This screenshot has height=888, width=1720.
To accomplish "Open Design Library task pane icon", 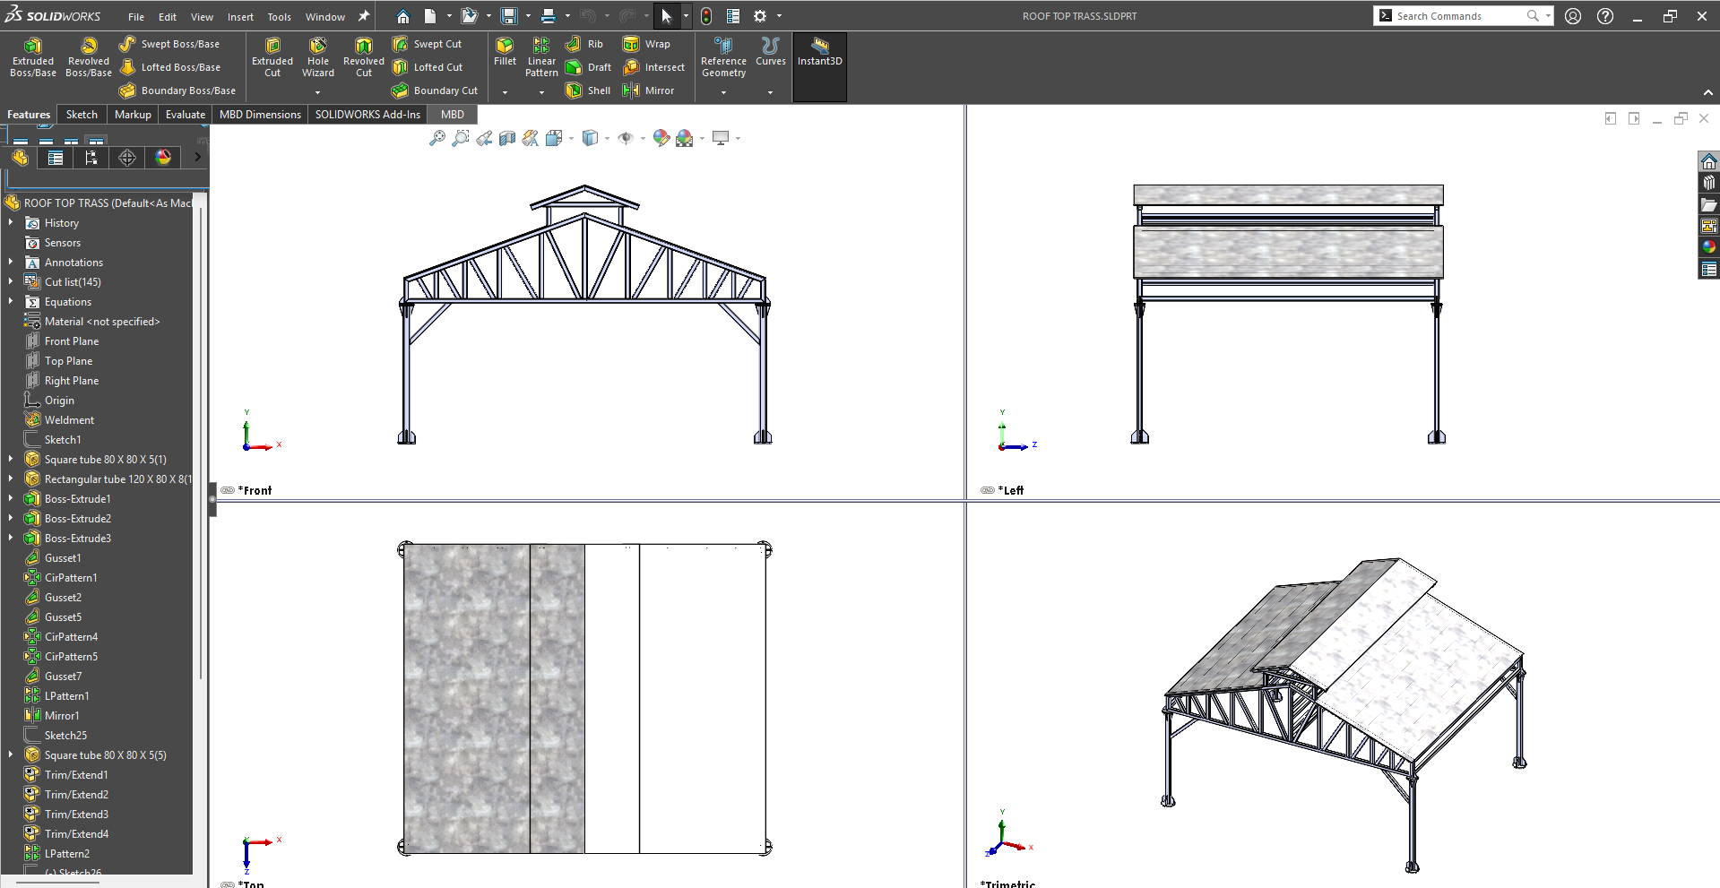I will click(x=1708, y=183).
